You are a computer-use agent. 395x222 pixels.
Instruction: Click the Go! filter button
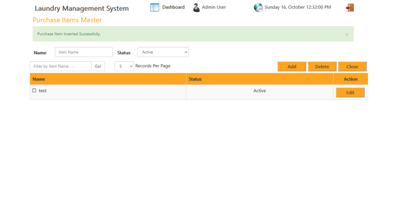coord(98,66)
